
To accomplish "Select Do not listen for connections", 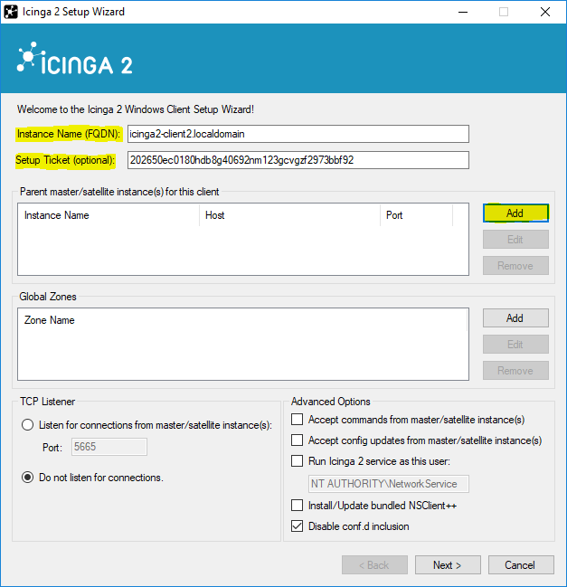I will [x=27, y=478].
